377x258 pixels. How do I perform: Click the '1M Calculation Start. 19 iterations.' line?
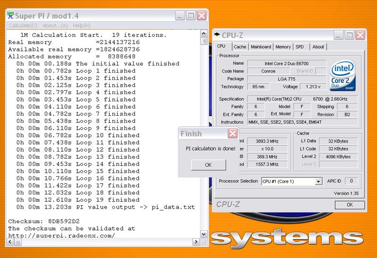tap(93, 35)
